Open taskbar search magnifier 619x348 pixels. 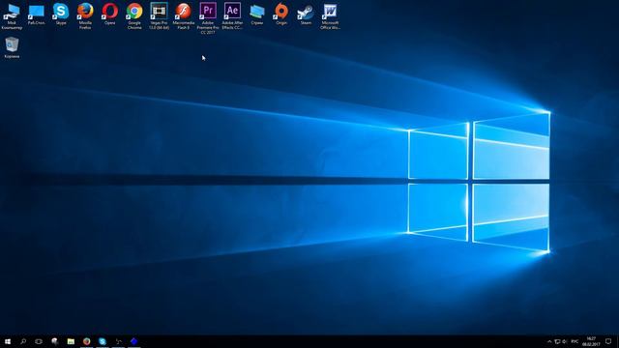(23, 341)
